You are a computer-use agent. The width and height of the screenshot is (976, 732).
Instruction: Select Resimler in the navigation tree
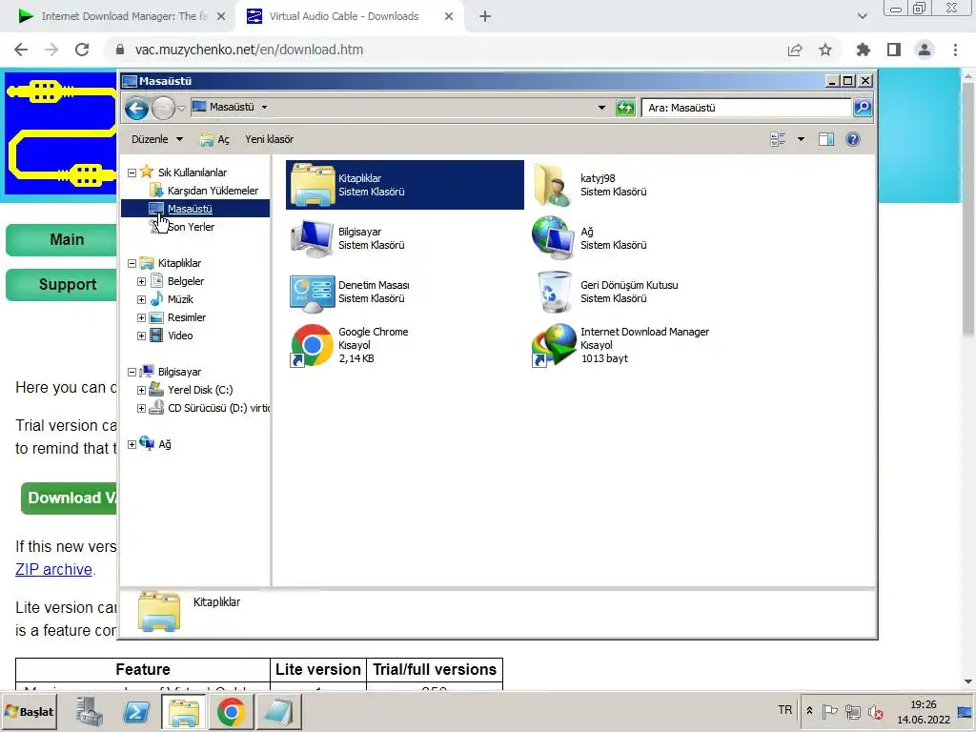click(186, 317)
